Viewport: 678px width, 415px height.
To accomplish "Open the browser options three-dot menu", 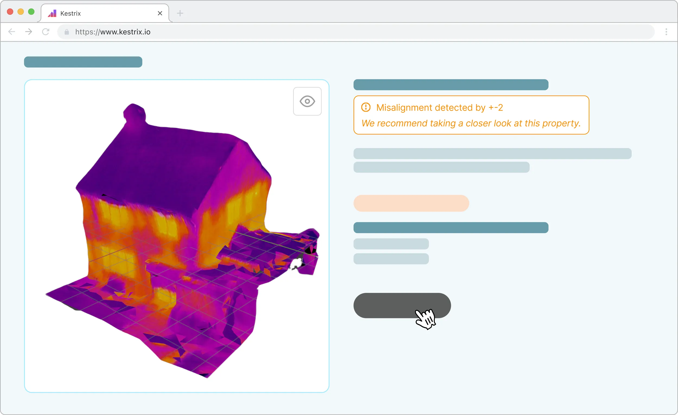I will [666, 32].
